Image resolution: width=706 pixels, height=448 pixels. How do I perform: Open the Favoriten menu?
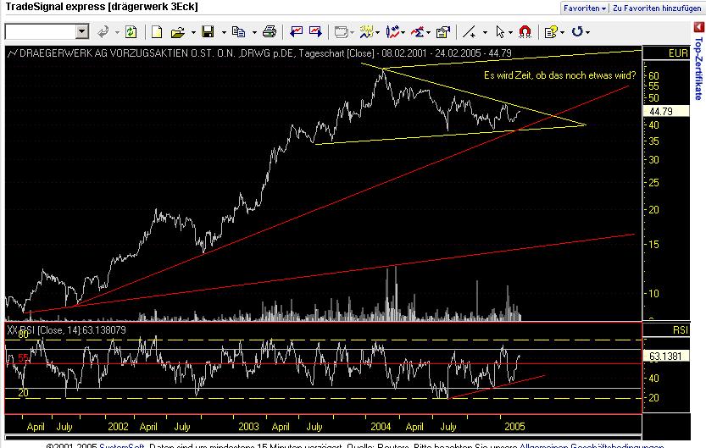click(x=585, y=8)
